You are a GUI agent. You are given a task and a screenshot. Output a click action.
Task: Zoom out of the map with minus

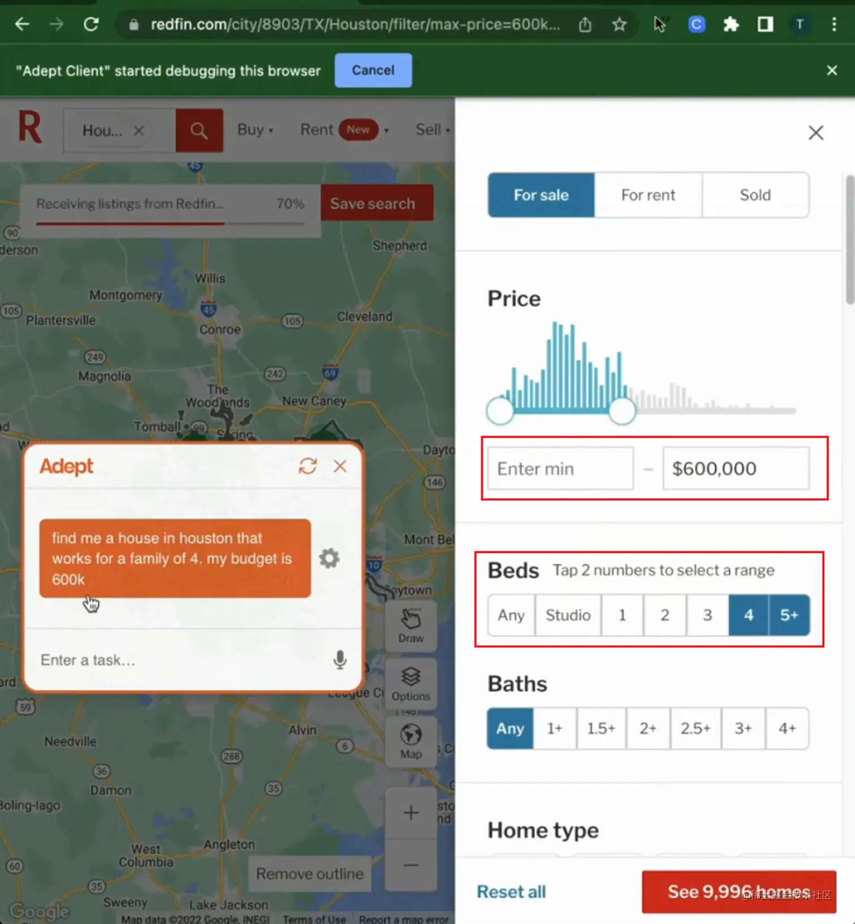point(411,865)
